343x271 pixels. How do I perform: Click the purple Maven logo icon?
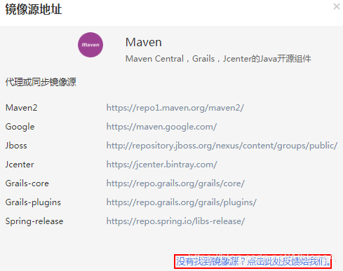point(90,45)
